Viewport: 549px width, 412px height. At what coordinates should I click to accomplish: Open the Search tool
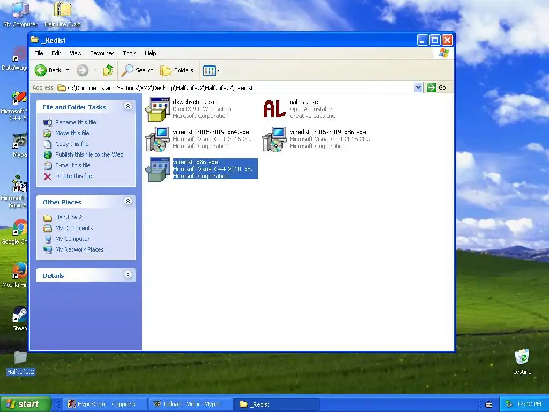point(138,70)
